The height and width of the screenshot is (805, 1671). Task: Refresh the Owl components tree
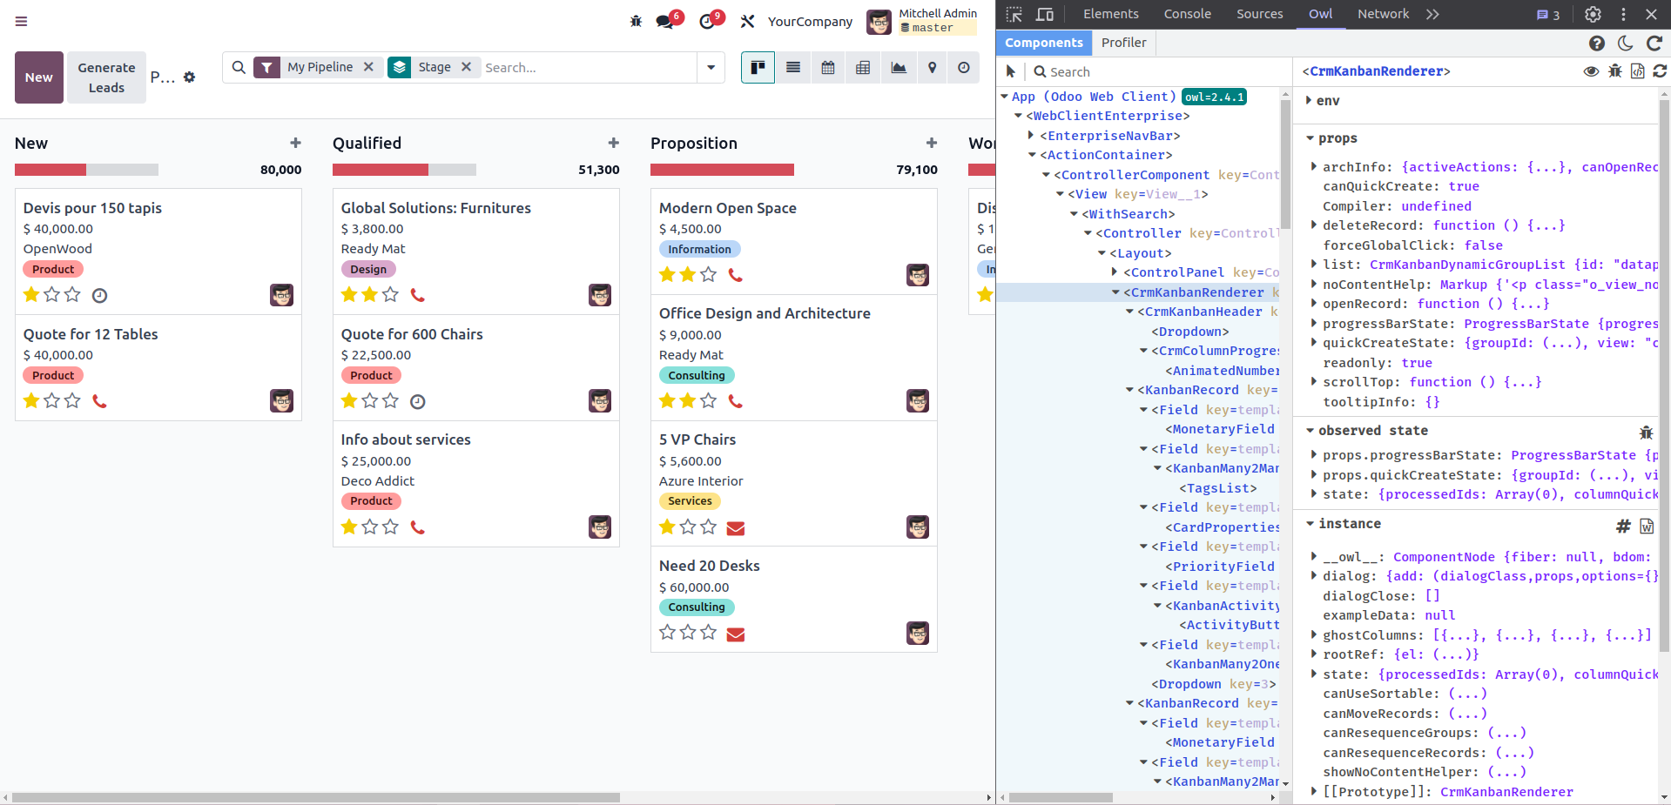[x=1654, y=43]
